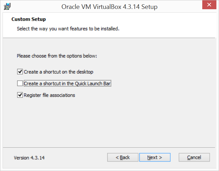
Task: Cancel the VirtualBox installation
Action: (x=194, y=157)
